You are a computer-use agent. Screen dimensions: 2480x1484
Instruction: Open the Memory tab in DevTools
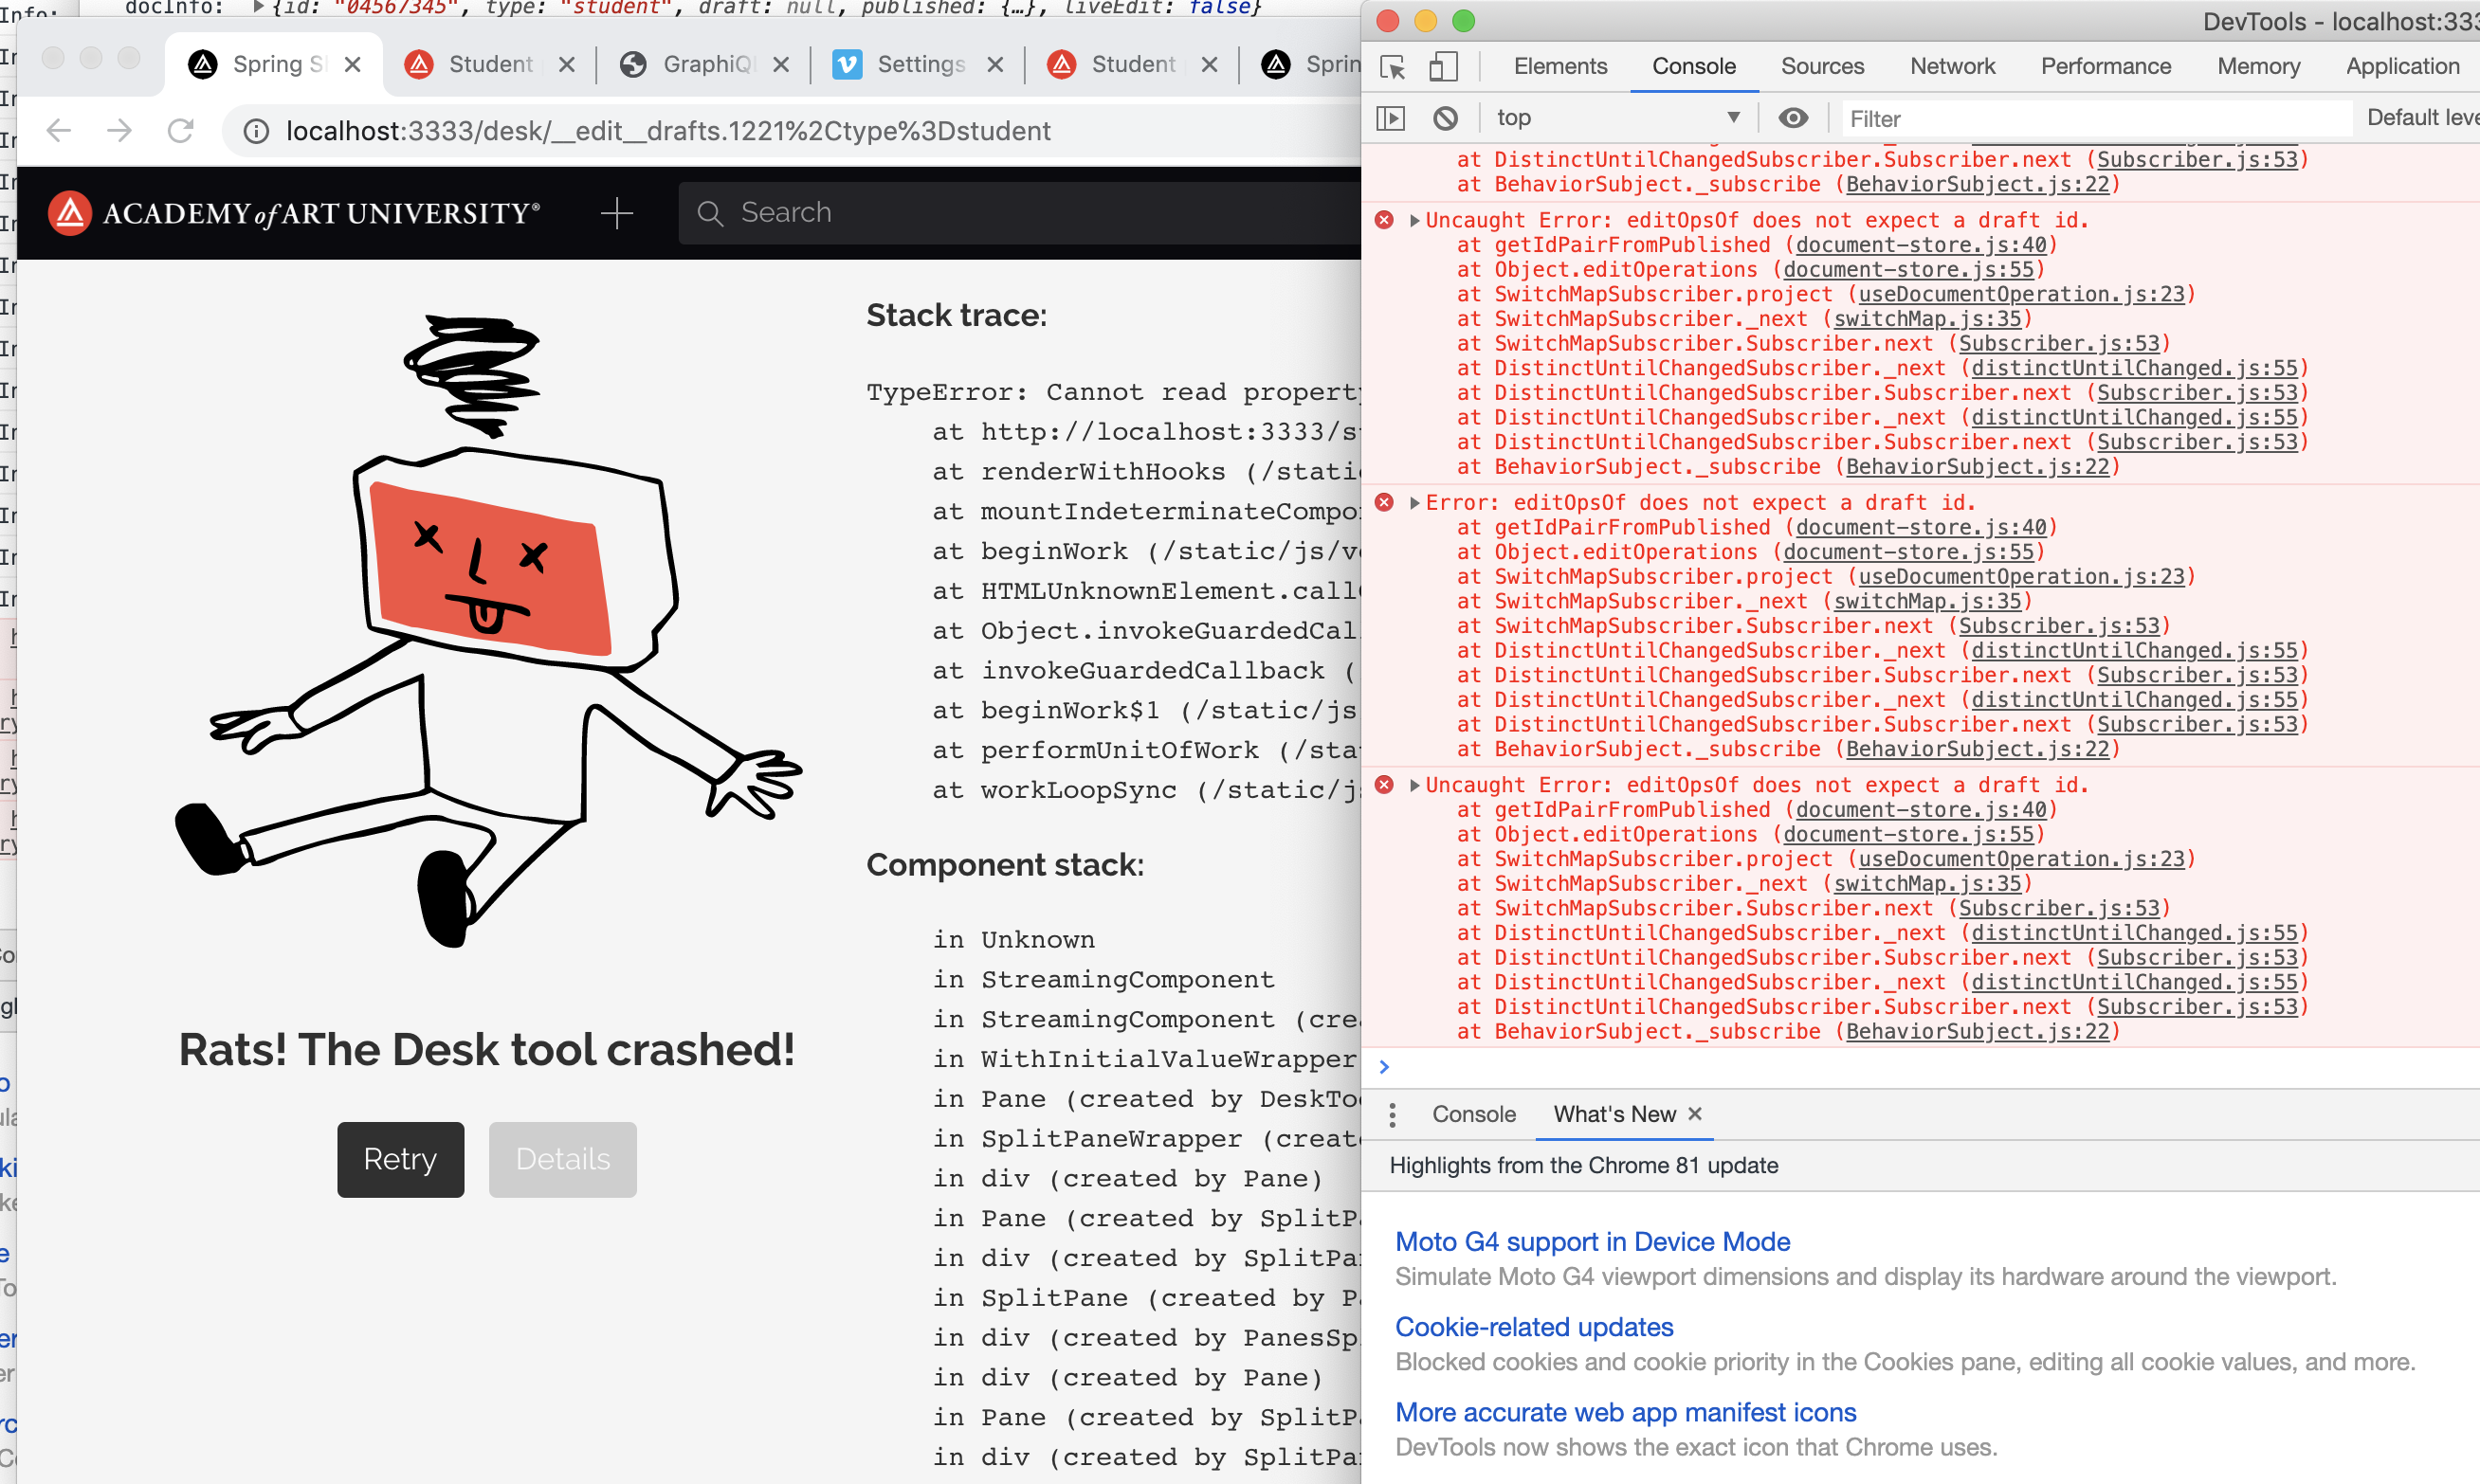point(2258,66)
